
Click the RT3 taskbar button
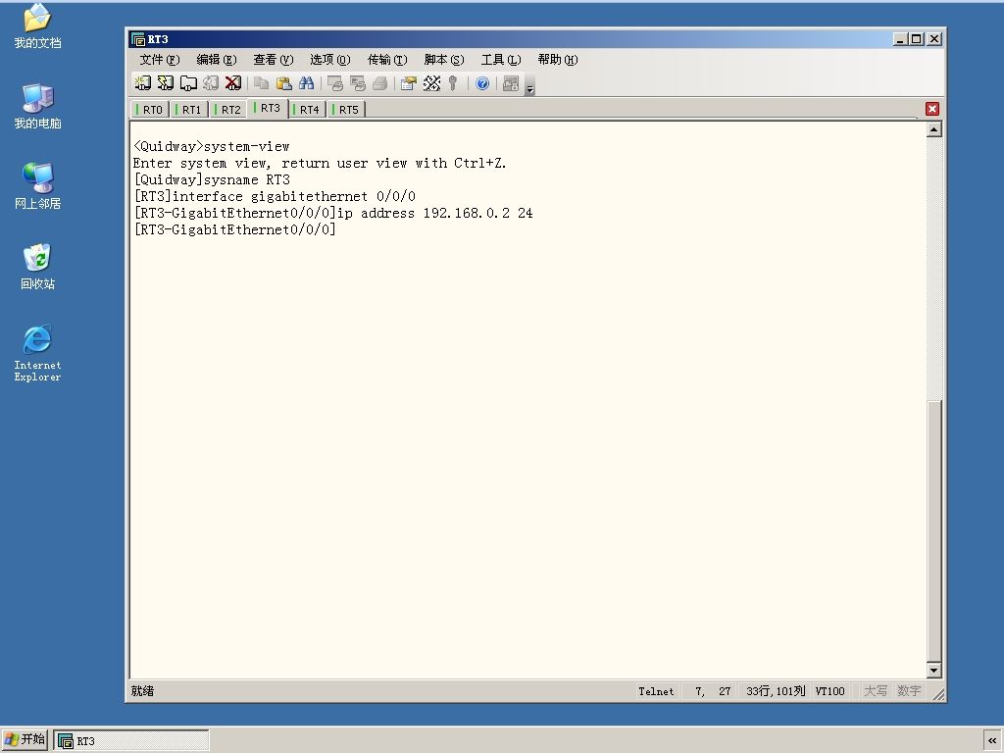pyautogui.click(x=131, y=741)
